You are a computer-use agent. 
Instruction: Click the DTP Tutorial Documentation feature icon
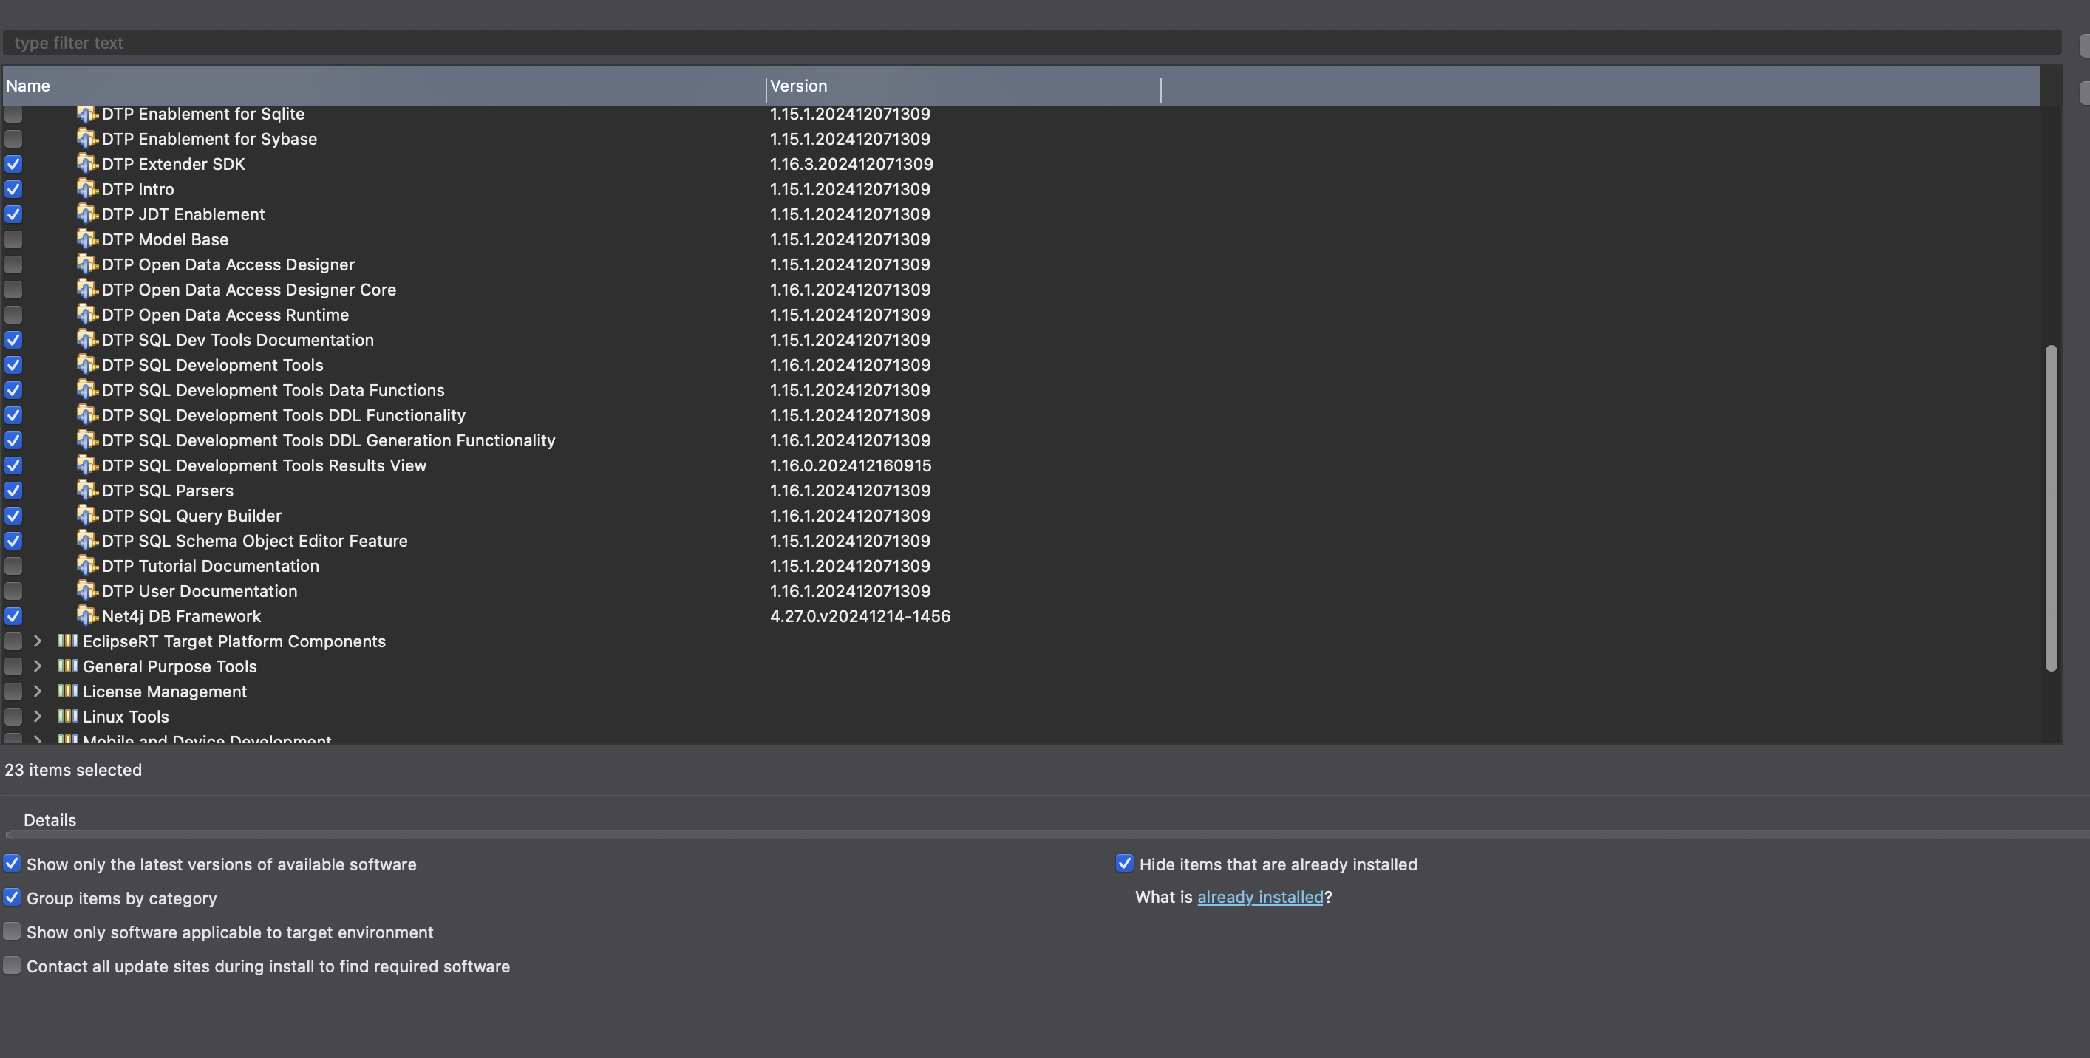click(x=86, y=564)
